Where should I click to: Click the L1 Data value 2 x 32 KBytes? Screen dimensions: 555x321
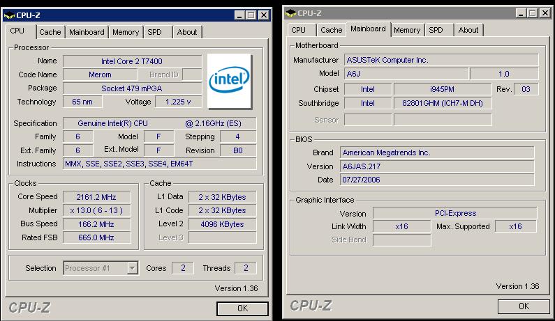click(x=222, y=196)
